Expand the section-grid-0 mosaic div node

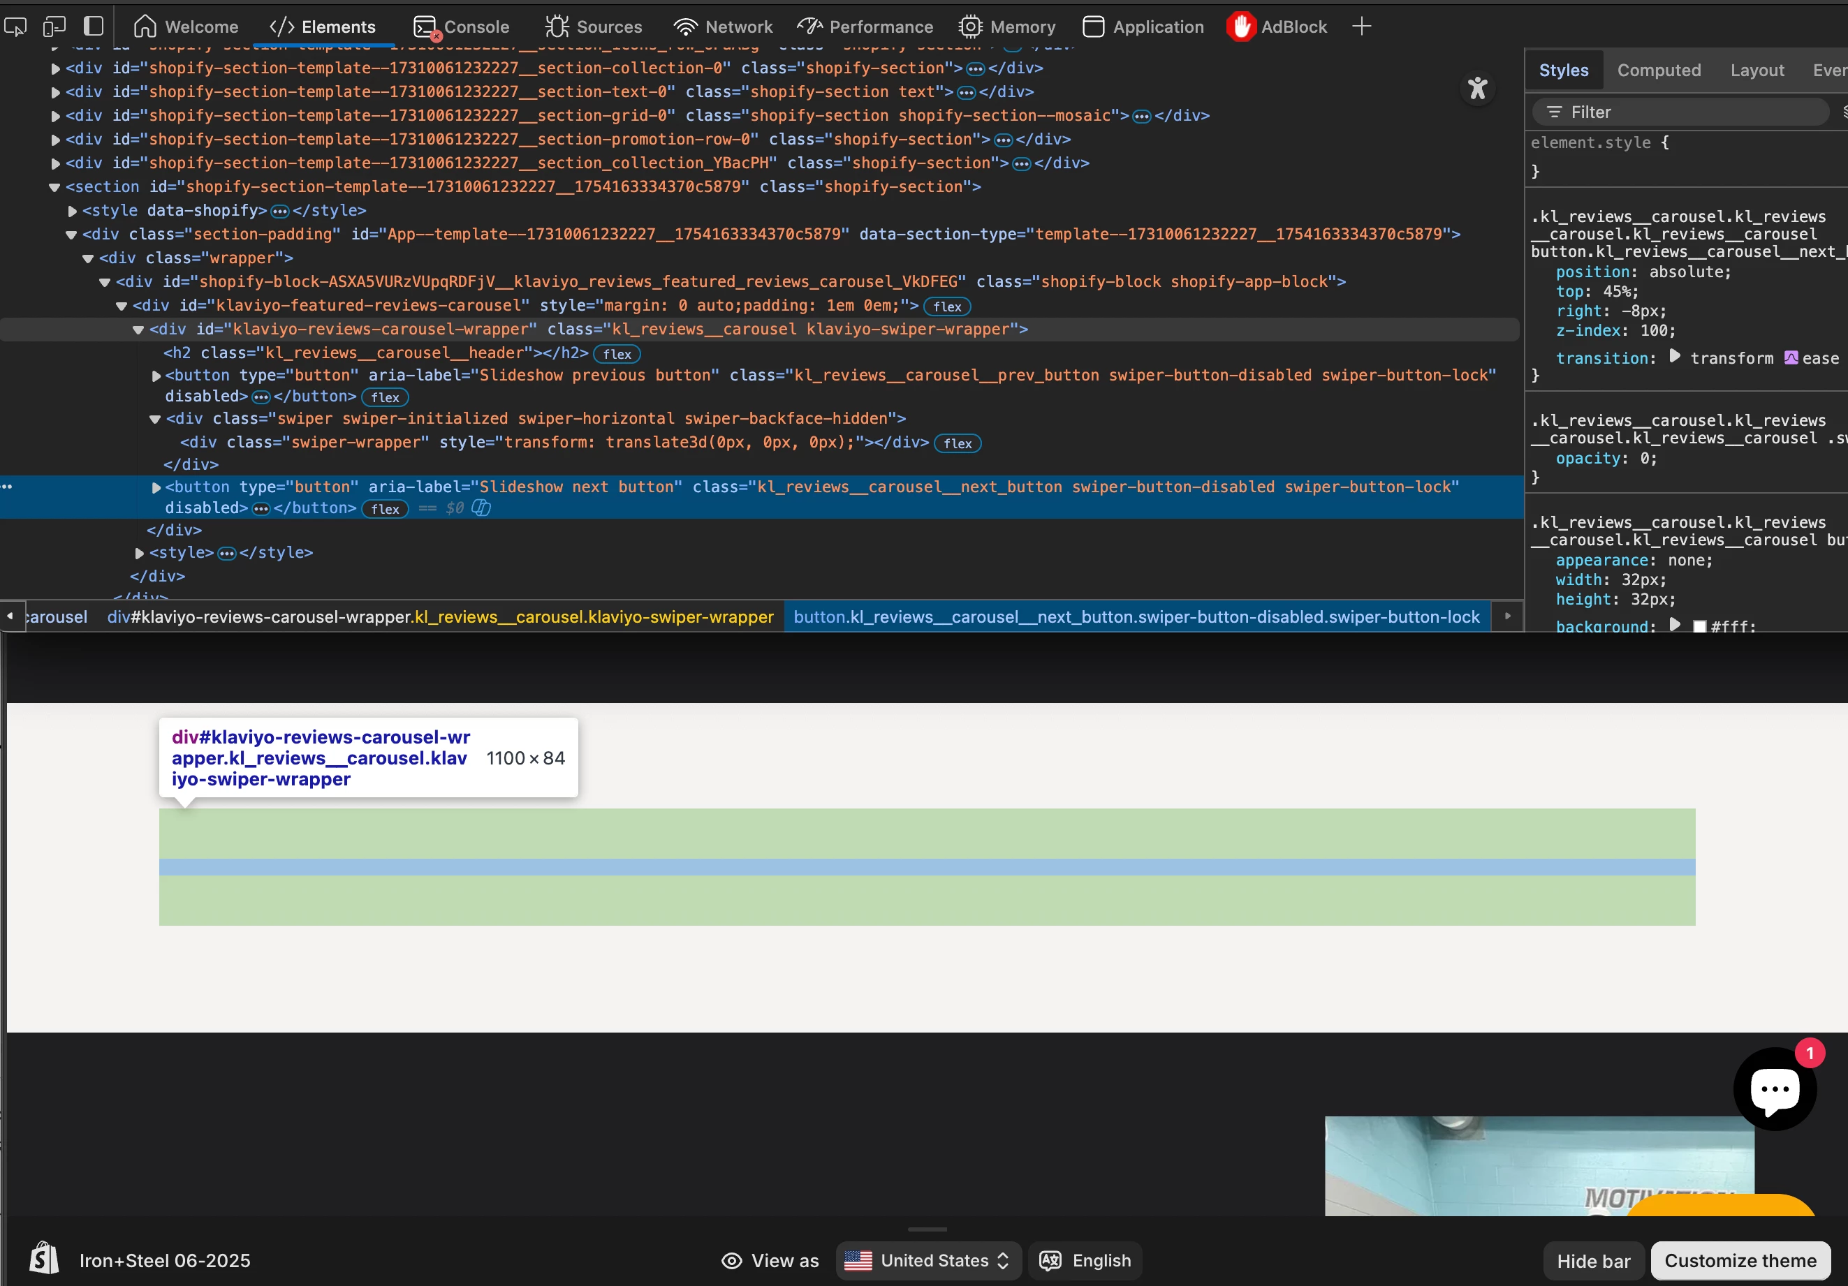(56, 116)
